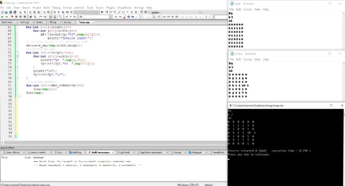The width and height of the screenshot is (345, 186).
Task: Click the Redo icon in toolbar
Action: [25, 12]
